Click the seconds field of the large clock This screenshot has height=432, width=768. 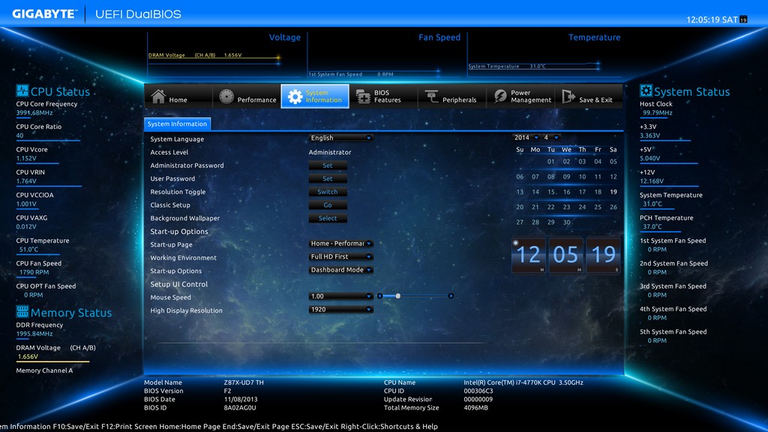603,255
